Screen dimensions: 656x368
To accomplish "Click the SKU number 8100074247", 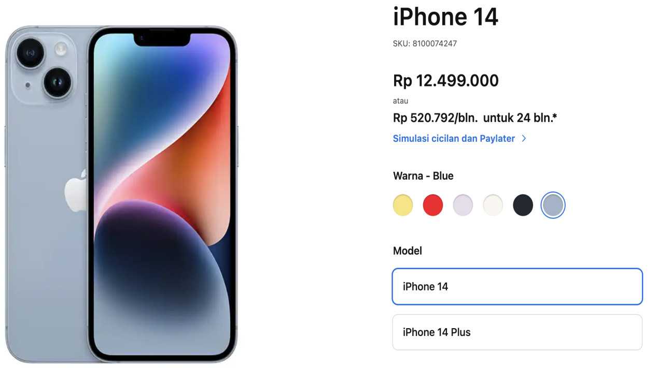I will click(x=435, y=43).
